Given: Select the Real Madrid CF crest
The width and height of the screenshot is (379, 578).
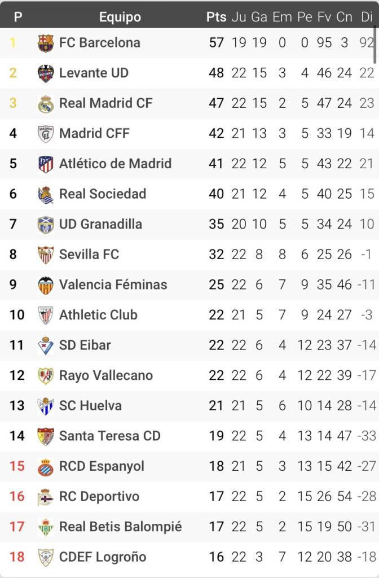Looking at the screenshot, I should coord(46,104).
